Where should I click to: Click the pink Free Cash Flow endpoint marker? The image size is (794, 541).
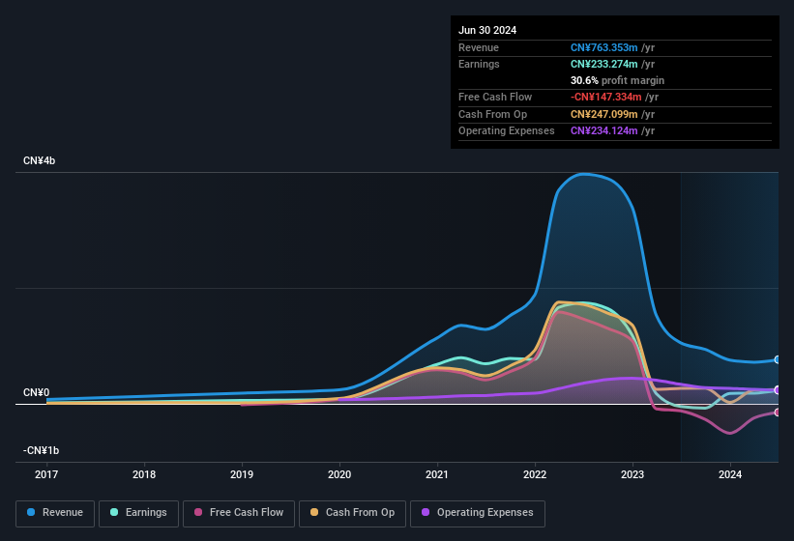778,413
